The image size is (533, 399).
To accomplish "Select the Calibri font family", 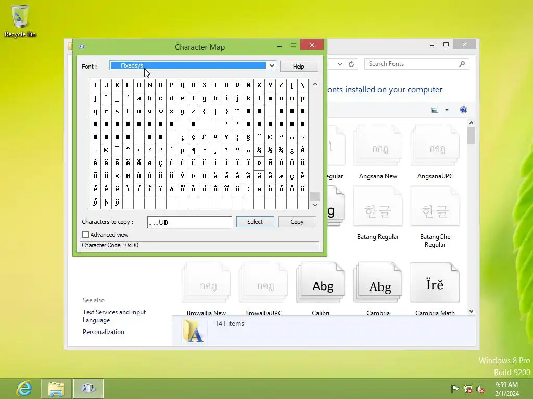I will pos(321,289).
